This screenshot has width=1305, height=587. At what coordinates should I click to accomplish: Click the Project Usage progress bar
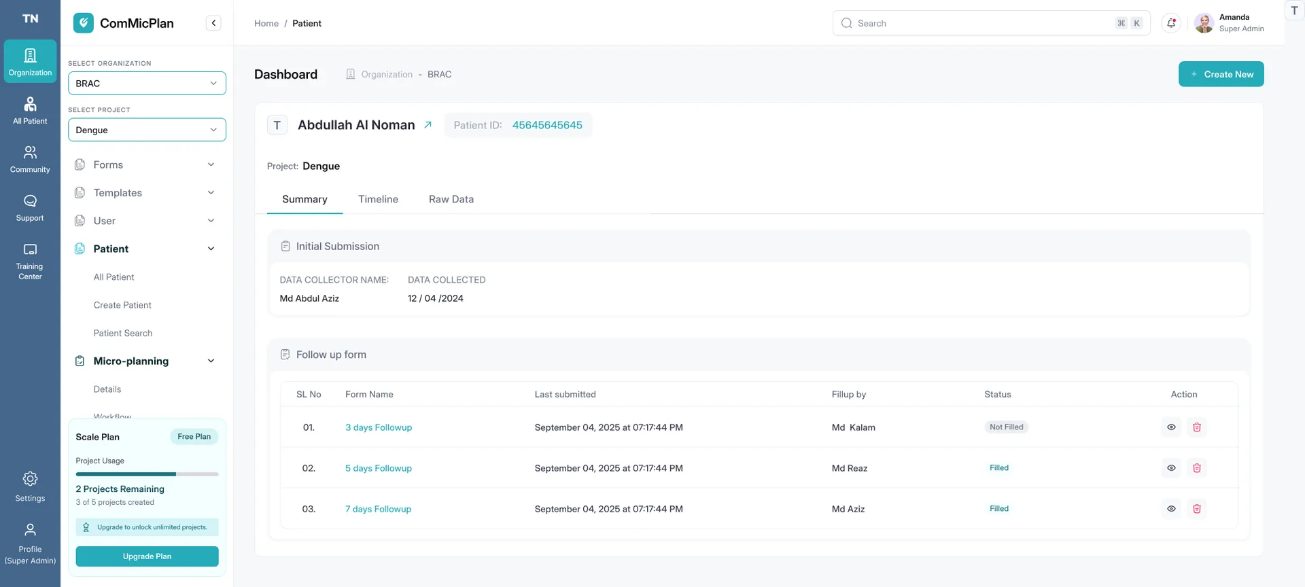pos(147,474)
